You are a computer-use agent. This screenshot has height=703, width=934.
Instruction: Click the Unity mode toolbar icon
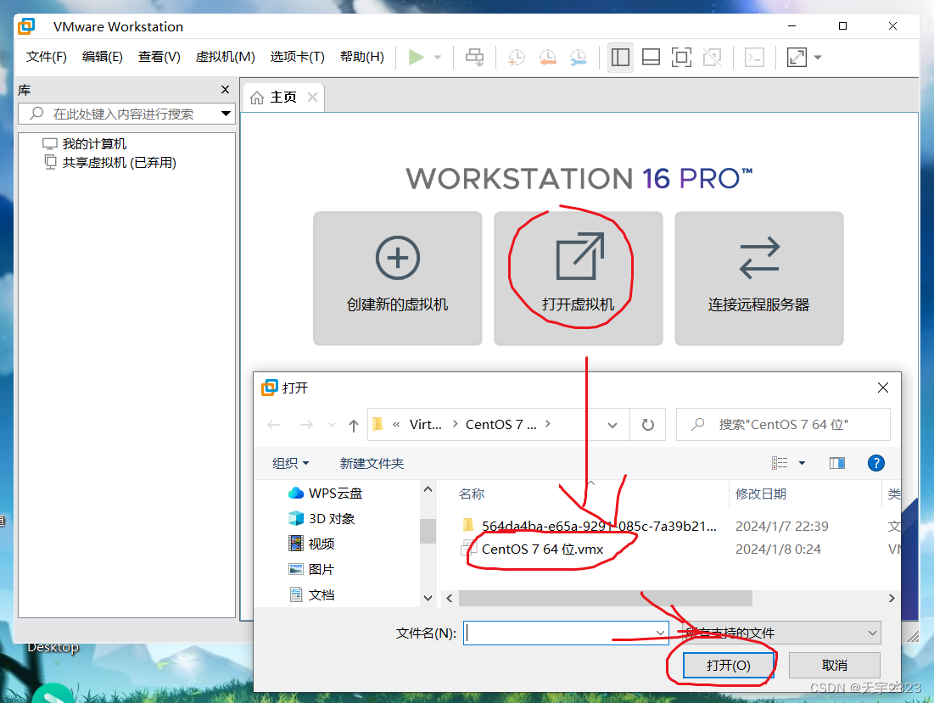click(713, 57)
